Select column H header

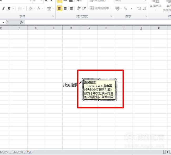point(106,28)
